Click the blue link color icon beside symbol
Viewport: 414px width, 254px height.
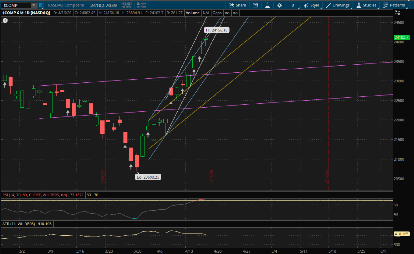41,5
